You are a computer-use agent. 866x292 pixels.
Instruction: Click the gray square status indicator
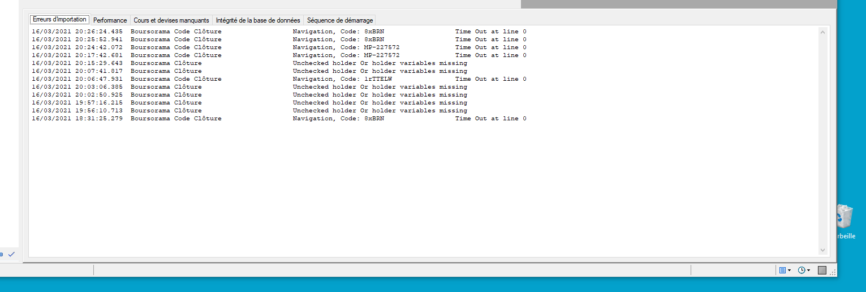tap(822, 271)
